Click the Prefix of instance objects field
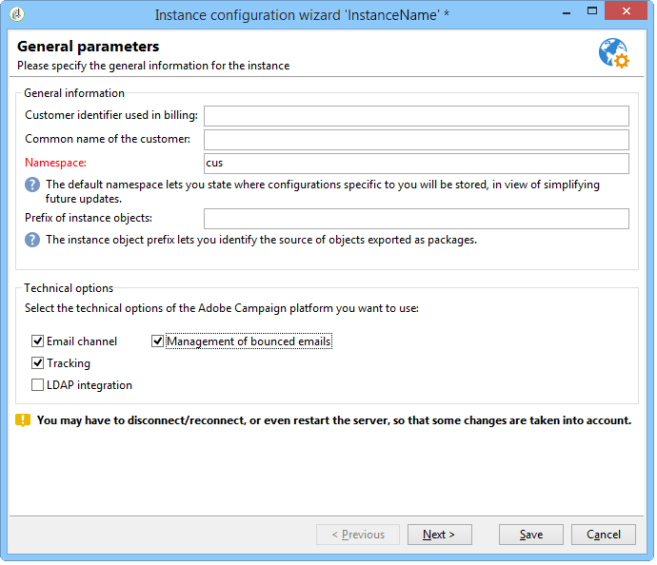657x565 pixels. 416,219
